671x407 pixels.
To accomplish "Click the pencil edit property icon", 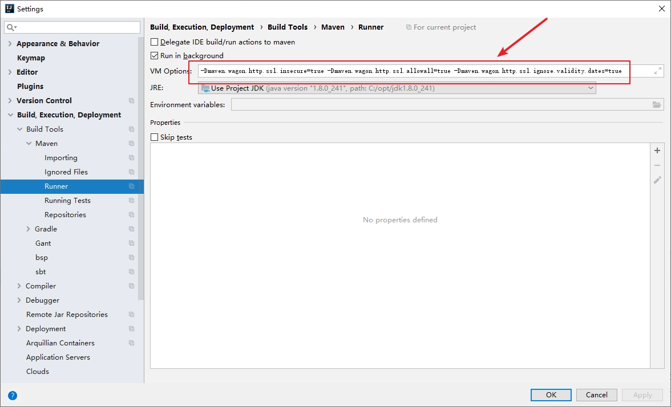I will coord(657,180).
